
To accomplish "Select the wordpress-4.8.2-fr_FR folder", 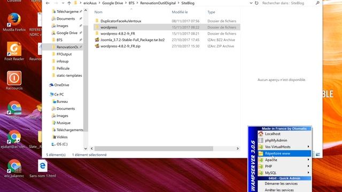I will 118,34.
